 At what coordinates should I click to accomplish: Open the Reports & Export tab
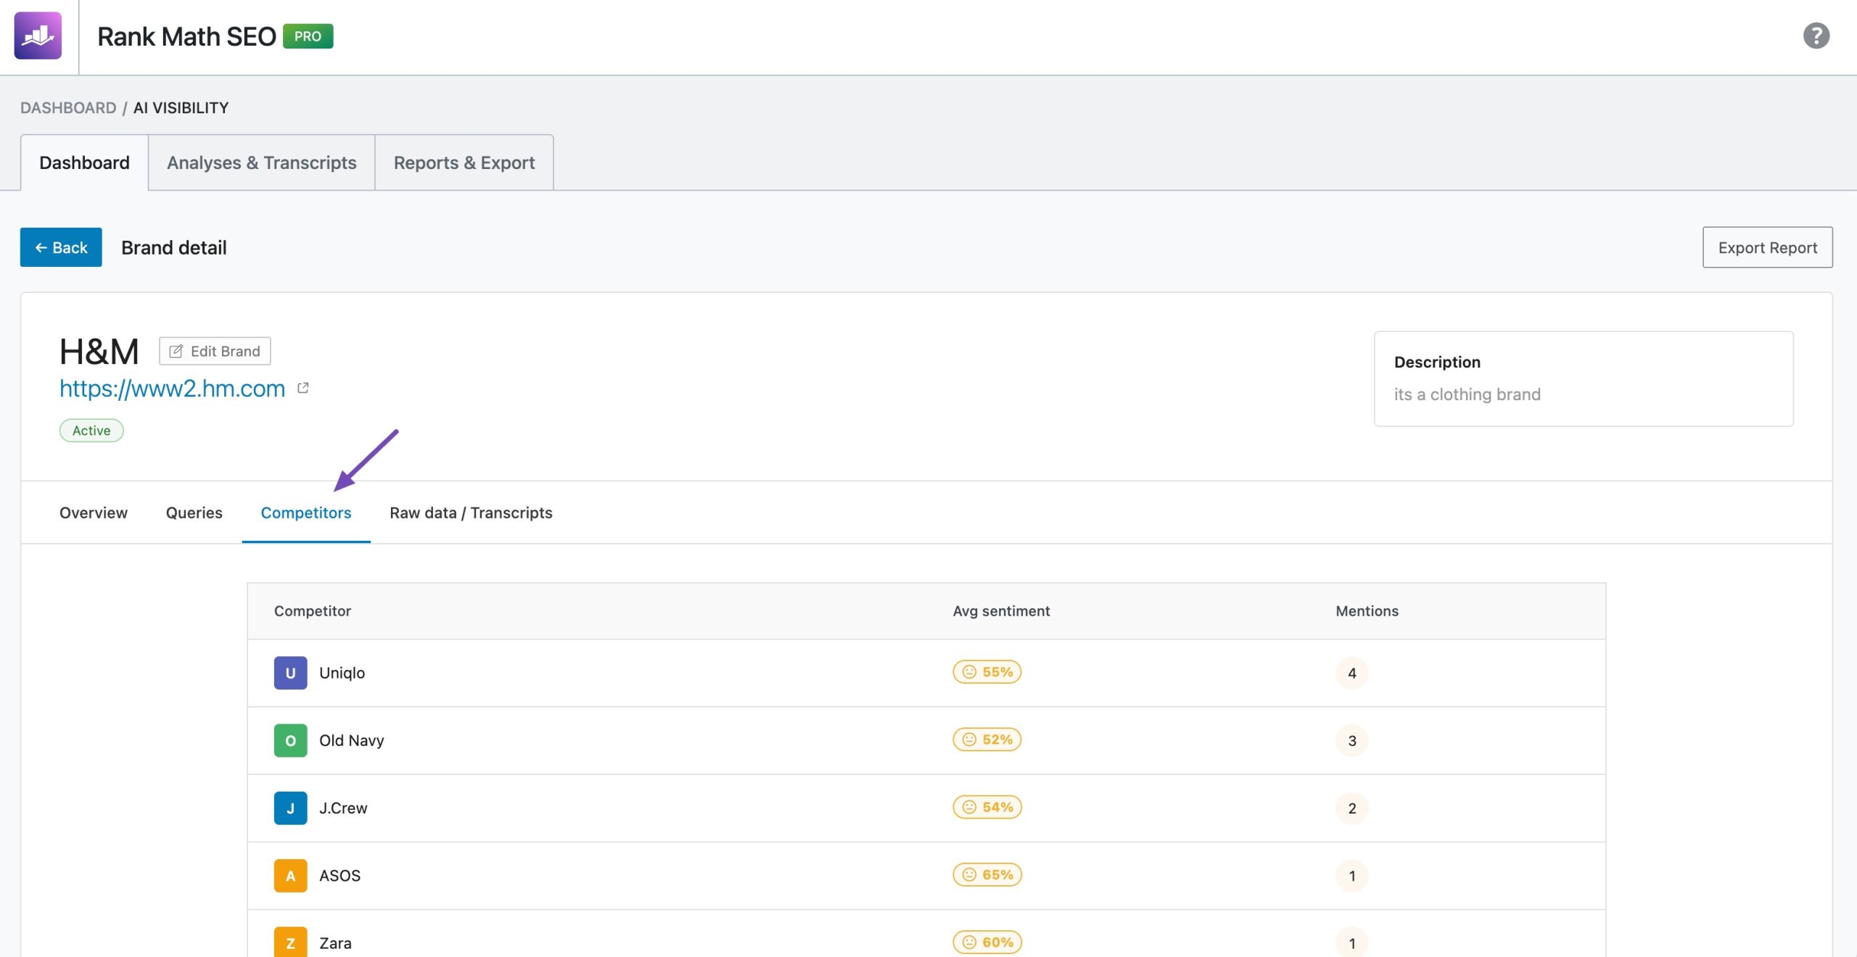tap(464, 162)
